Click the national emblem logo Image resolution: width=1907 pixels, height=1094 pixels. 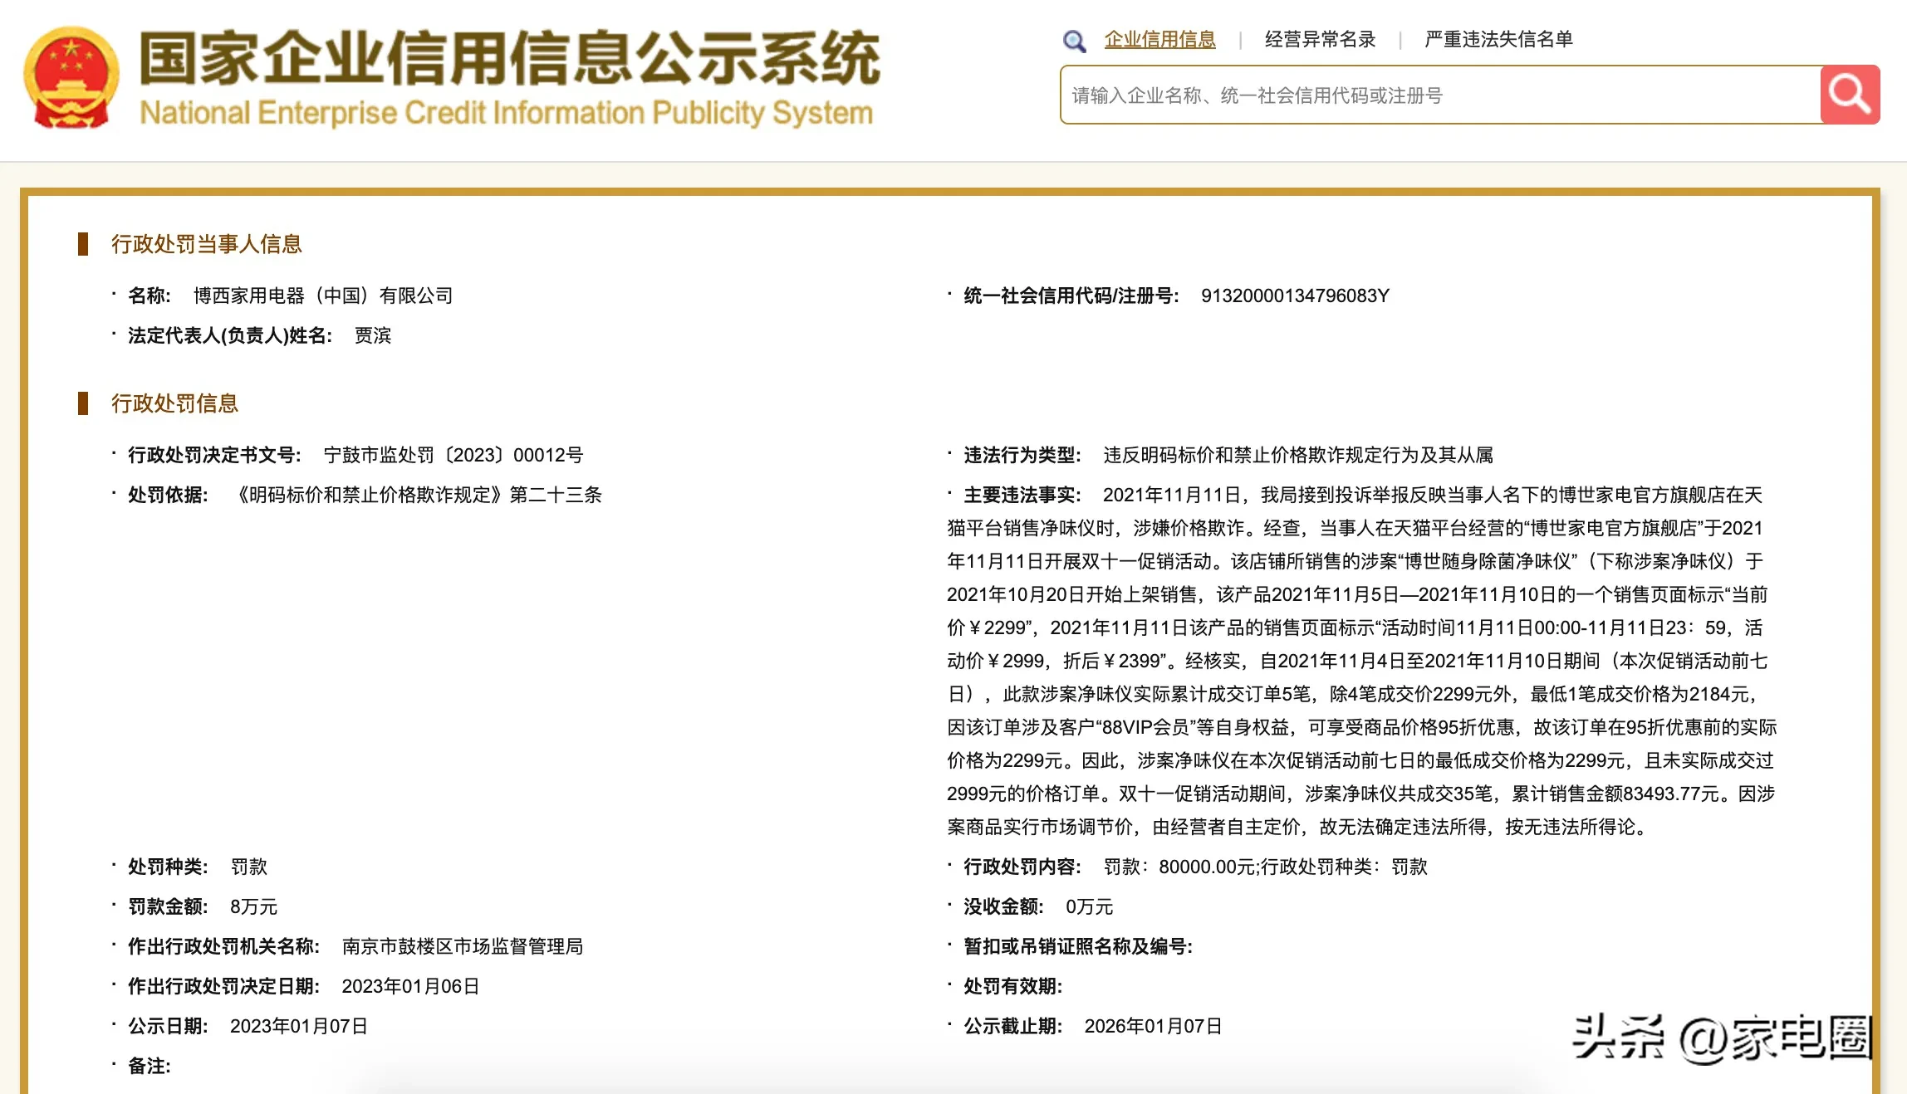[x=71, y=78]
